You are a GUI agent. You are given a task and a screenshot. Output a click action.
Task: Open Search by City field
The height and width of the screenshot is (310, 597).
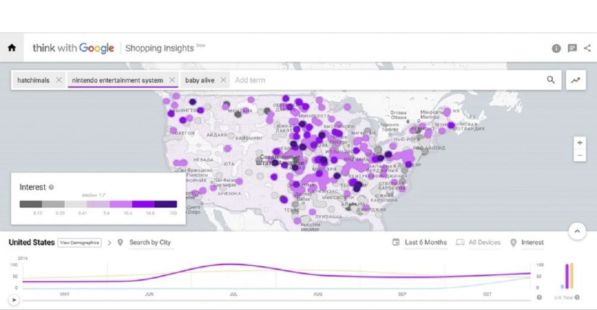pos(150,243)
